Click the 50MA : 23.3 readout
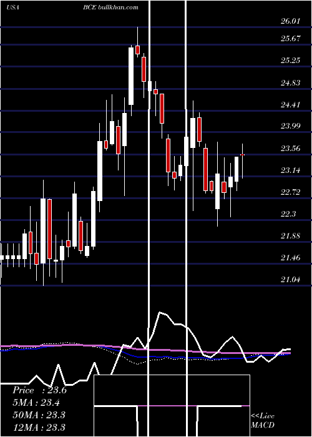 pos(39,415)
